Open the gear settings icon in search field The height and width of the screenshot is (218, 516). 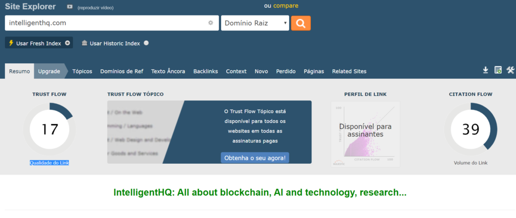(x=211, y=23)
